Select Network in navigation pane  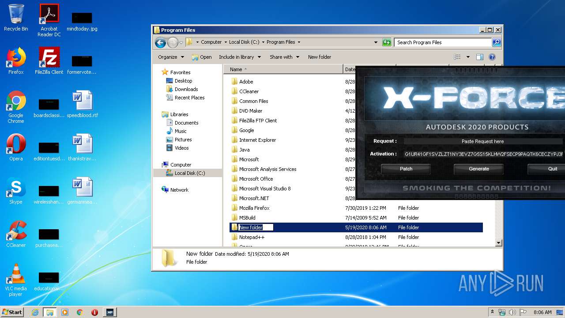tap(179, 190)
